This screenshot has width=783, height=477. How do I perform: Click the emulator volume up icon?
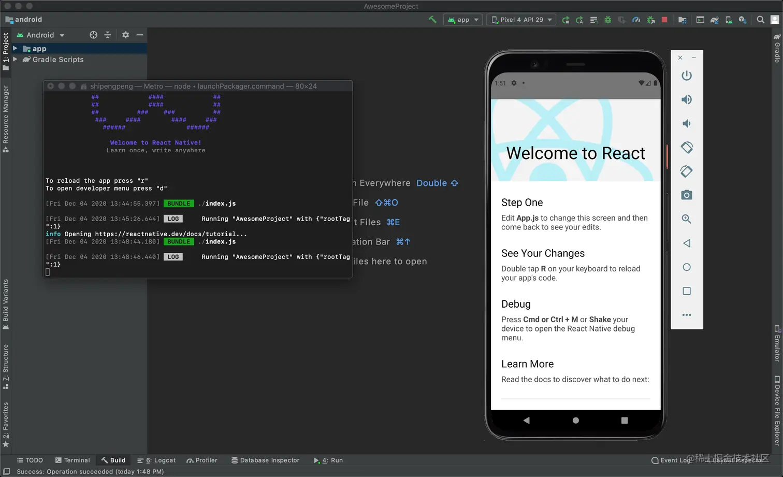tap(687, 99)
